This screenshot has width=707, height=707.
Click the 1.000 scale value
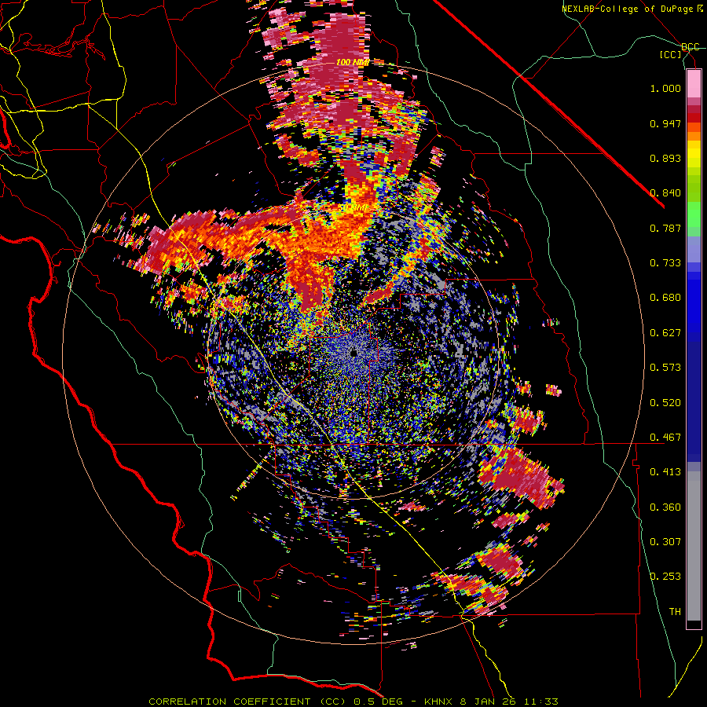click(x=665, y=88)
